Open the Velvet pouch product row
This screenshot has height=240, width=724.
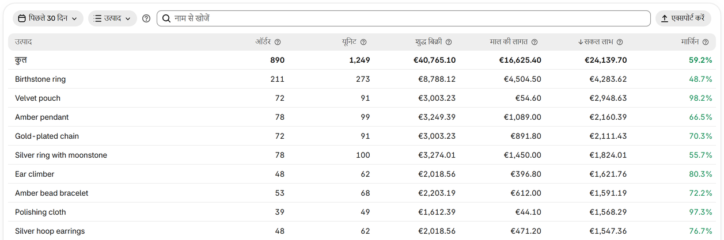362,98
